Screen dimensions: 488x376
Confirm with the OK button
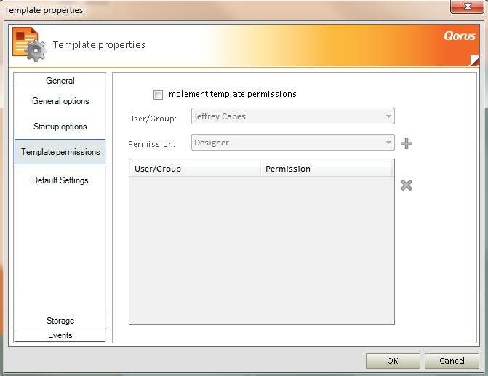pyautogui.click(x=393, y=361)
